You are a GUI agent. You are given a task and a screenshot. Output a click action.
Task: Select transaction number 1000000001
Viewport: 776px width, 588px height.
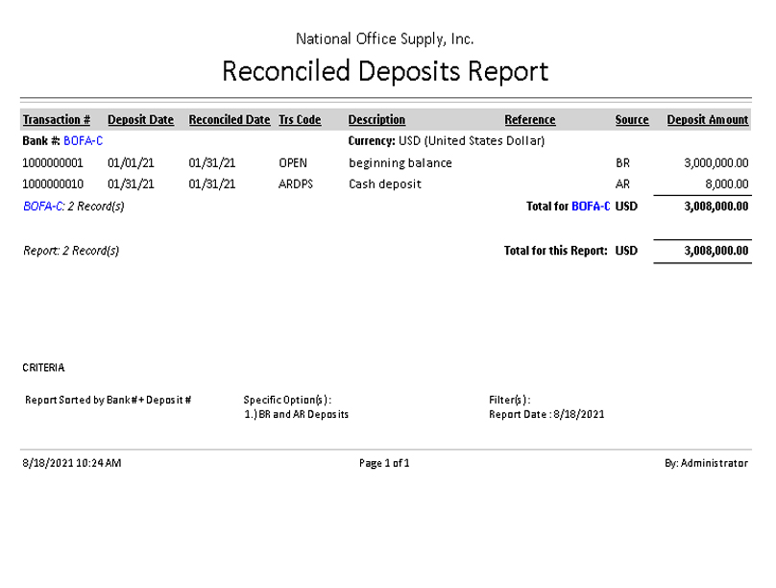(x=53, y=163)
